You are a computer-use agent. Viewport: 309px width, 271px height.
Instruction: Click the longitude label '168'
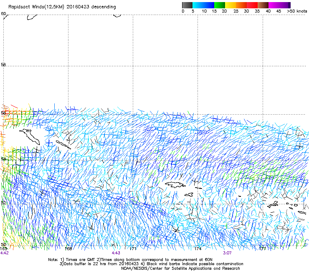tap(68, 248)
